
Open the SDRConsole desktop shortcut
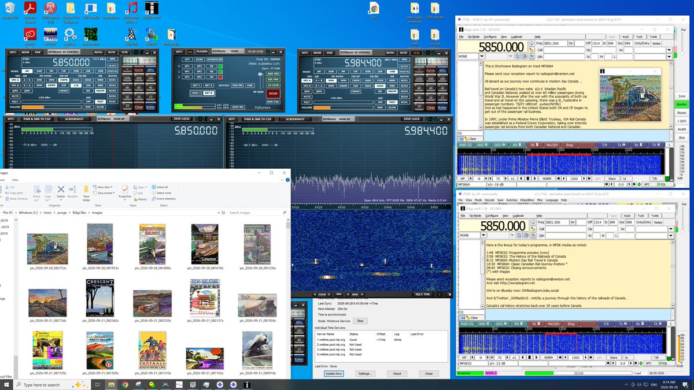click(50, 10)
